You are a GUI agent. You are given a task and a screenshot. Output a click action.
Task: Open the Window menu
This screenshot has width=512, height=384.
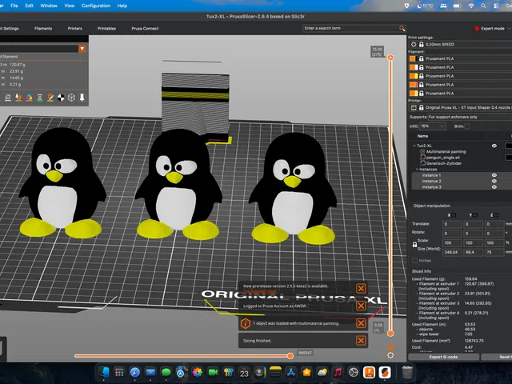49,6
